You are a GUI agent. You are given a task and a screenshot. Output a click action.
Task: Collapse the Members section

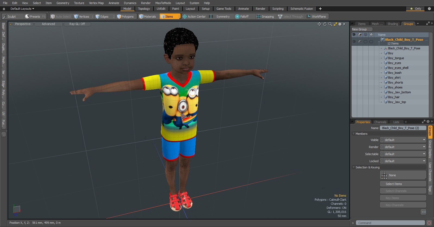353,134
